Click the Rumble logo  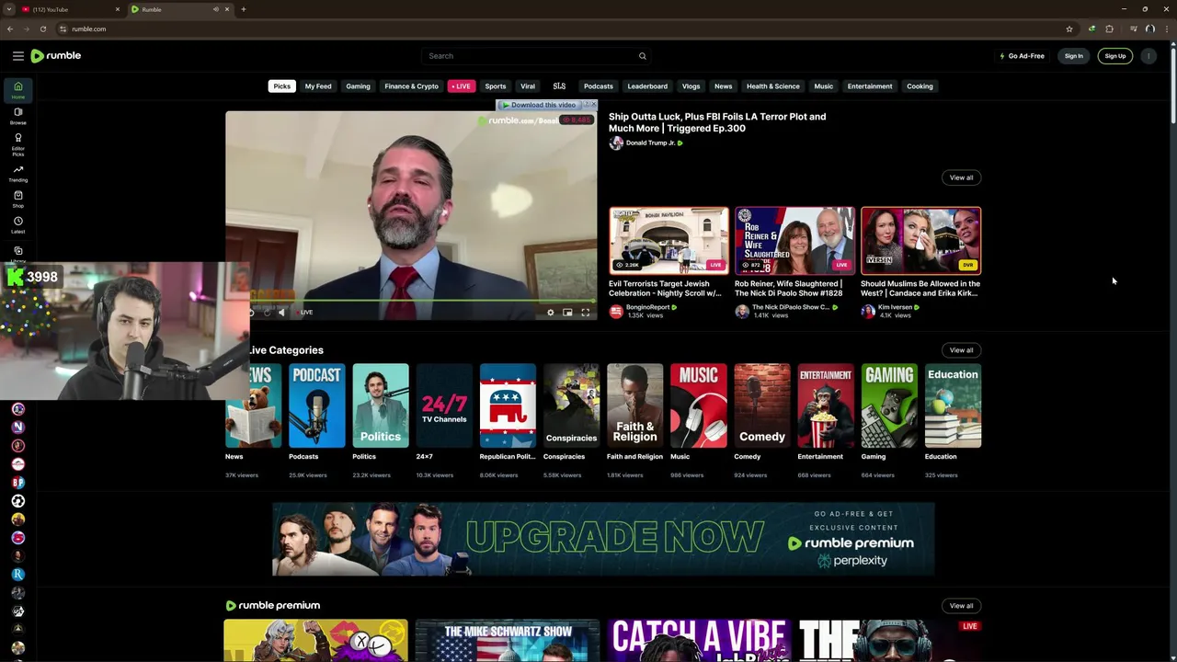pyautogui.click(x=56, y=56)
